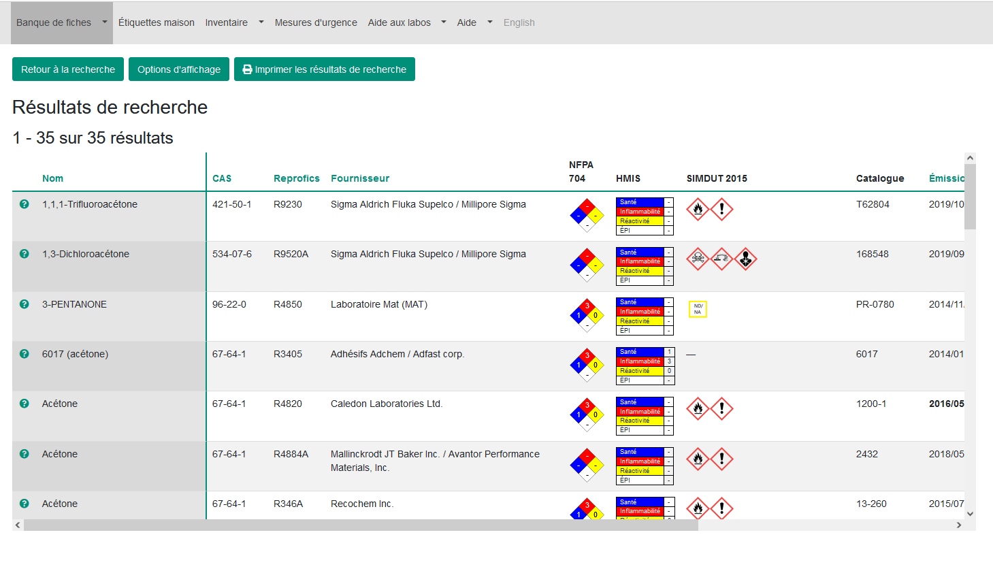The image size is (993, 571).
Task: Click NFPA diamond in Mallinckrodt Acétone row
Action: tap(587, 466)
